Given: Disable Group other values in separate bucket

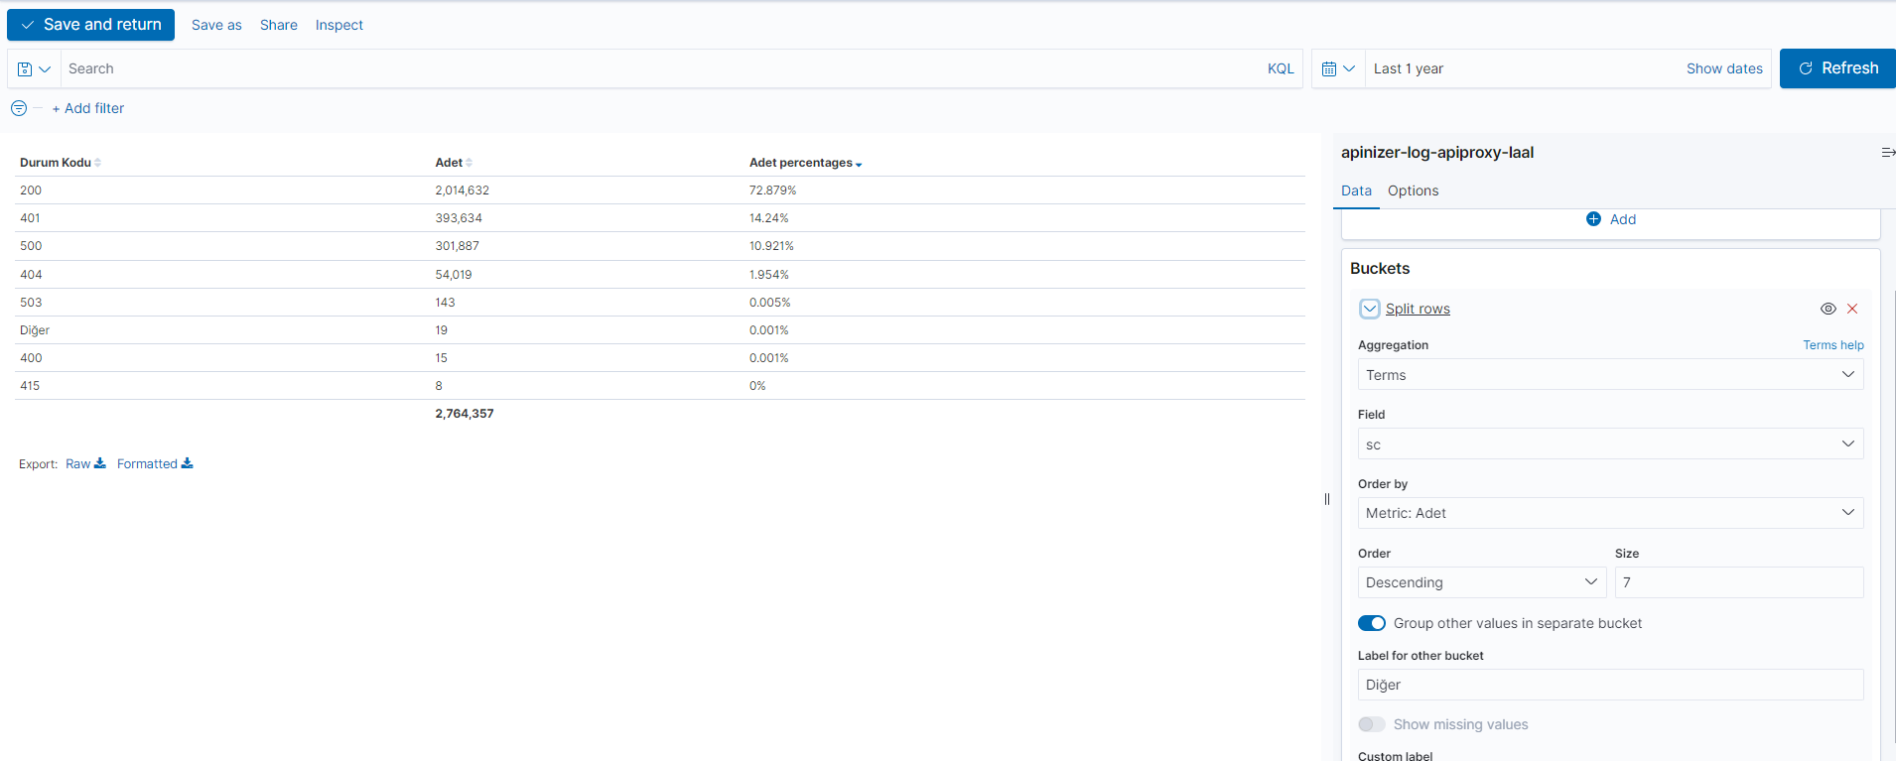Looking at the screenshot, I should (x=1372, y=623).
